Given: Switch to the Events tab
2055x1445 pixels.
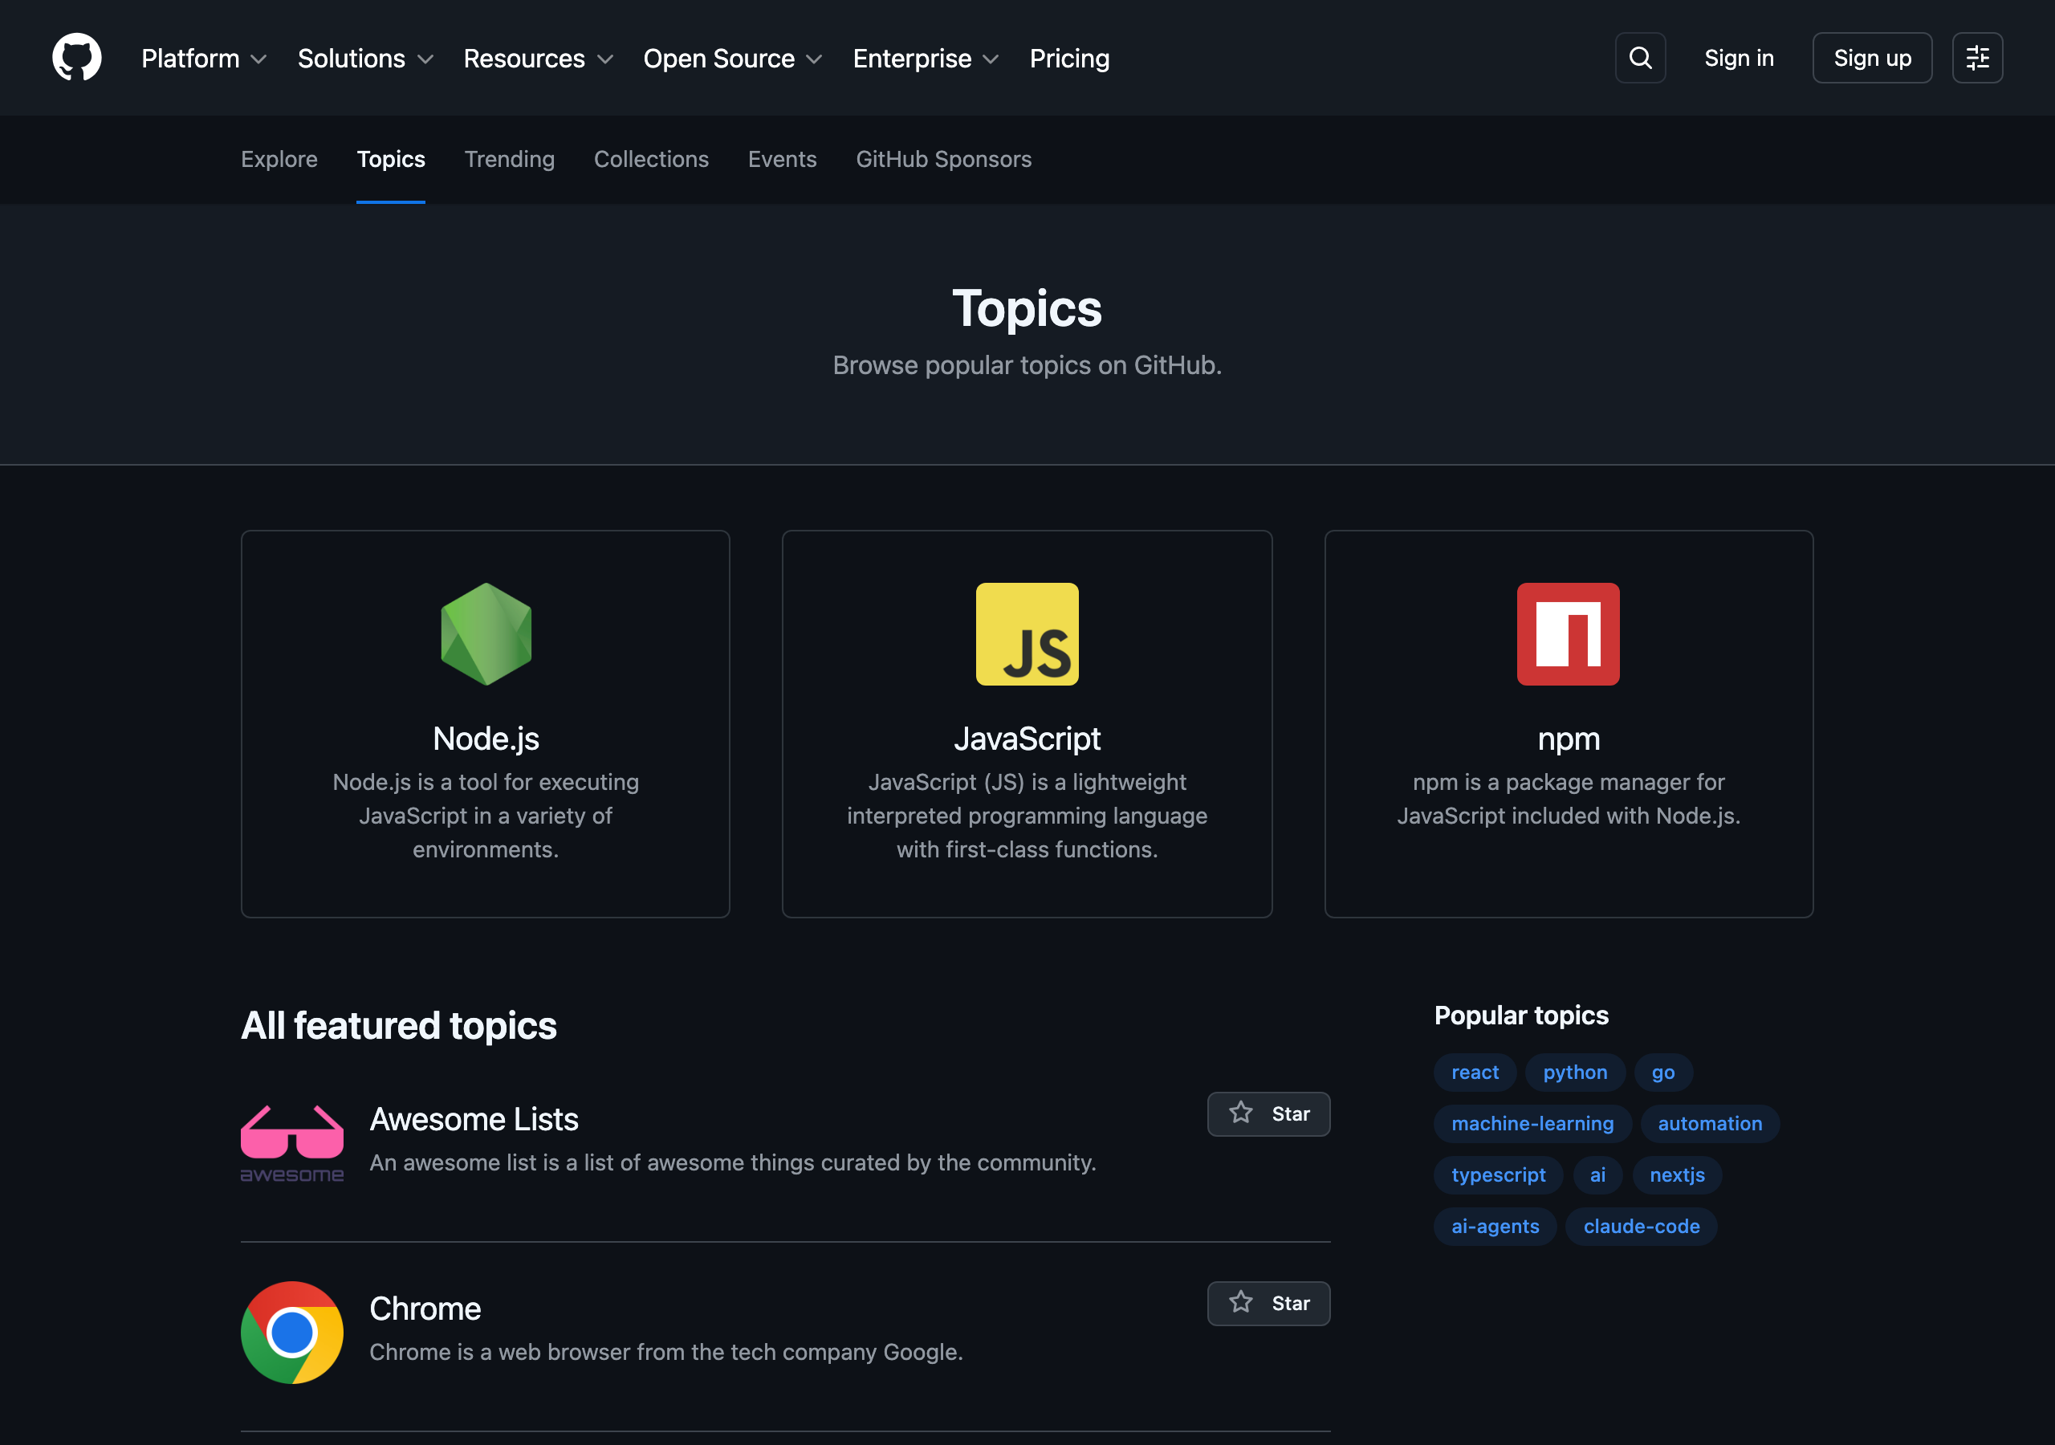Looking at the screenshot, I should (782, 160).
